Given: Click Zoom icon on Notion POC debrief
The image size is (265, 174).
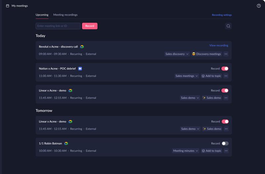Looking at the screenshot, I should (x=80, y=69).
